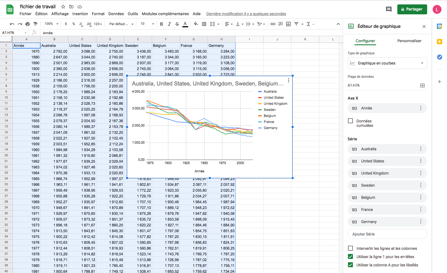Toggle Intervertir les lignes et les colonnes
Image resolution: width=447 pixels, height=273 pixels.
[350, 248]
